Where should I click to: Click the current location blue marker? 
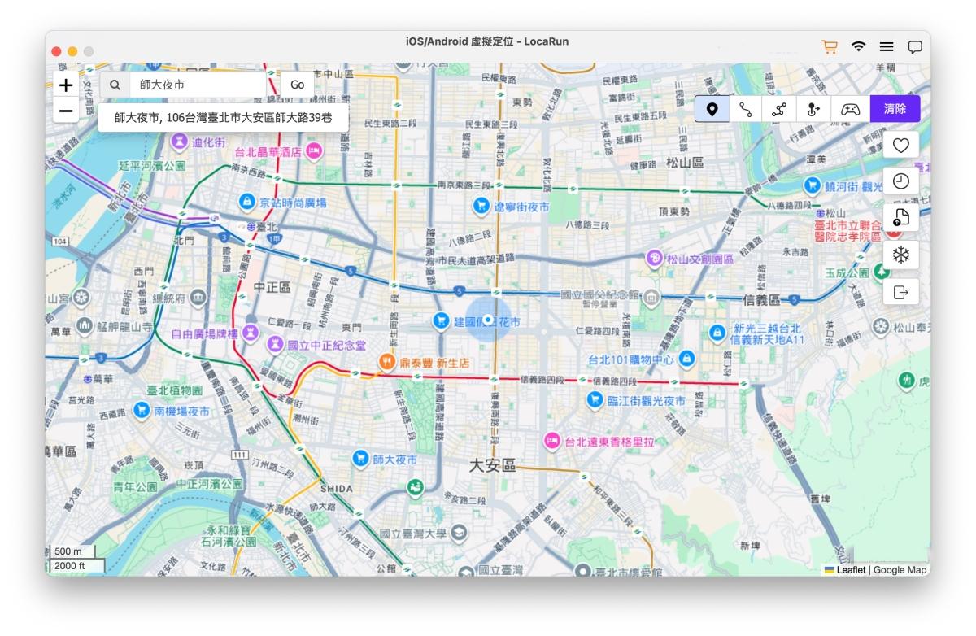click(488, 320)
